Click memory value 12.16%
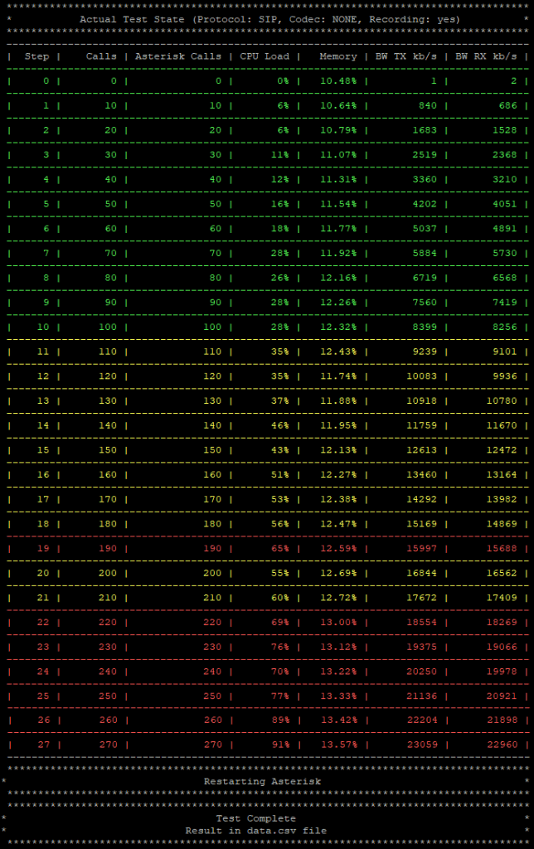 click(x=338, y=279)
